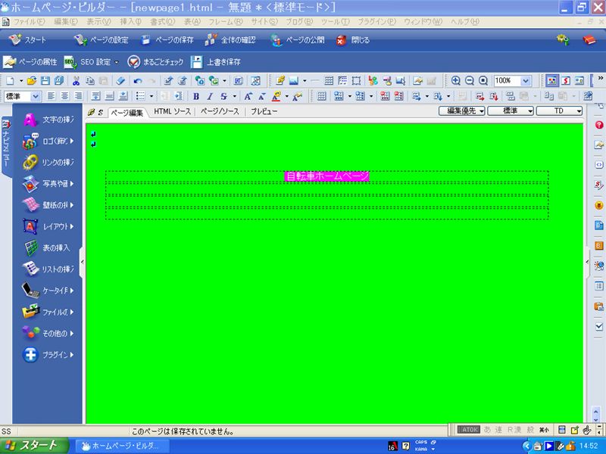The width and height of the screenshot is (606, 454).
Task: Collapse the left navigation panel handle
Action: click(x=82, y=262)
